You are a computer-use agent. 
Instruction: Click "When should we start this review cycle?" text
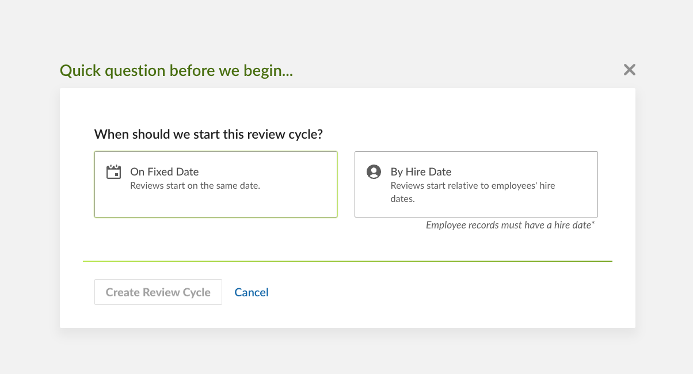click(208, 135)
